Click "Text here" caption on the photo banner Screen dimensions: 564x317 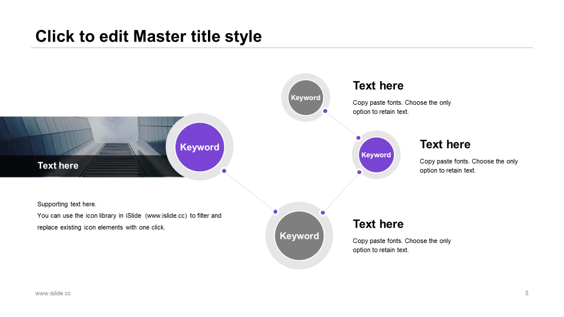click(x=58, y=166)
